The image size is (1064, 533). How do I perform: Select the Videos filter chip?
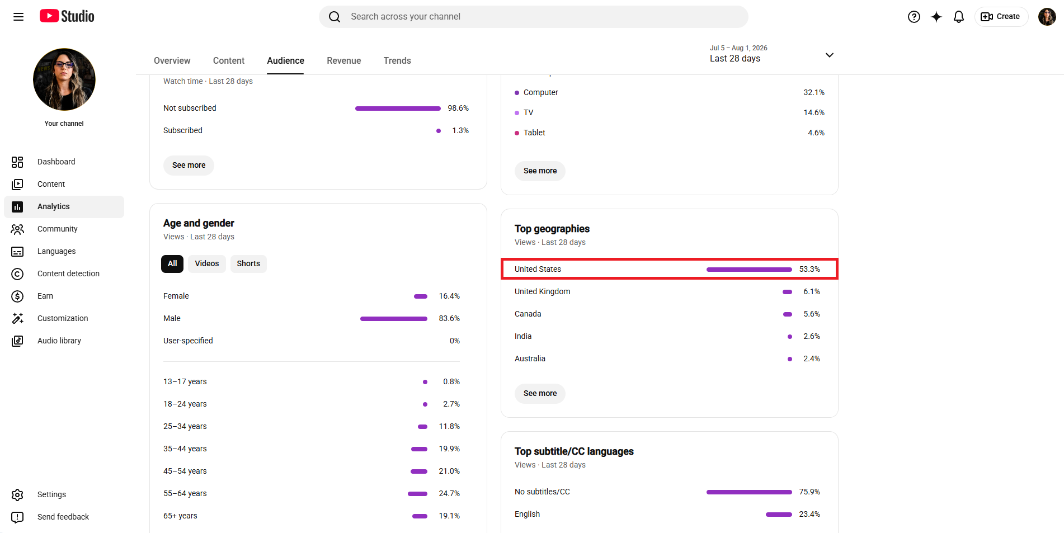[x=207, y=263]
